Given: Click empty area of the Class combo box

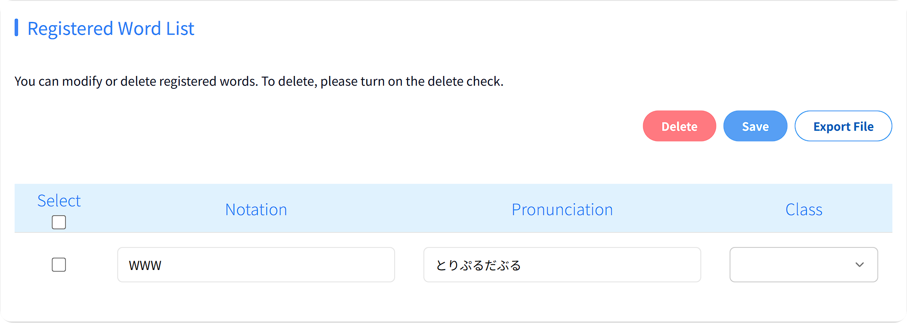Looking at the screenshot, I should tap(783, 265).
